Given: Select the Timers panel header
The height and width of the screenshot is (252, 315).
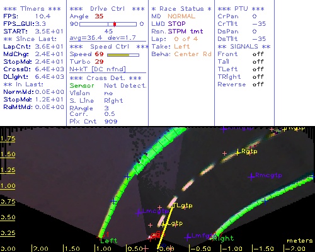Looking at the screenshot, I should (32, 9).
